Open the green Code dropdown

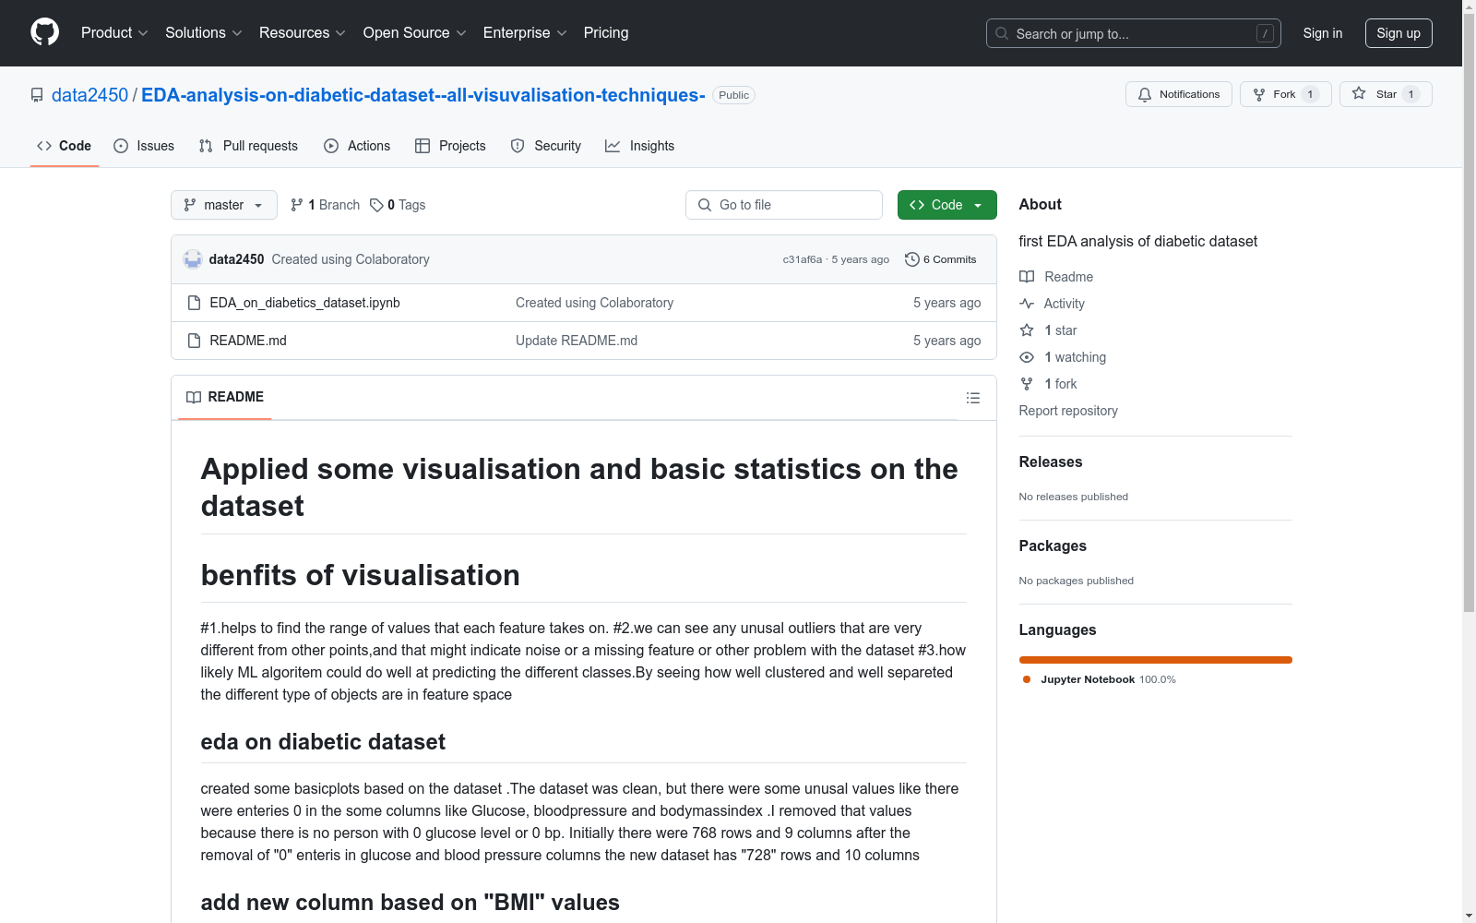click(x=946, y=205)
